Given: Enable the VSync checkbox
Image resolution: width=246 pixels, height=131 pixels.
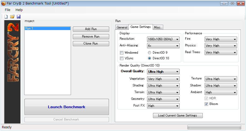Looking at the screenshot, I should click(122, 58).
